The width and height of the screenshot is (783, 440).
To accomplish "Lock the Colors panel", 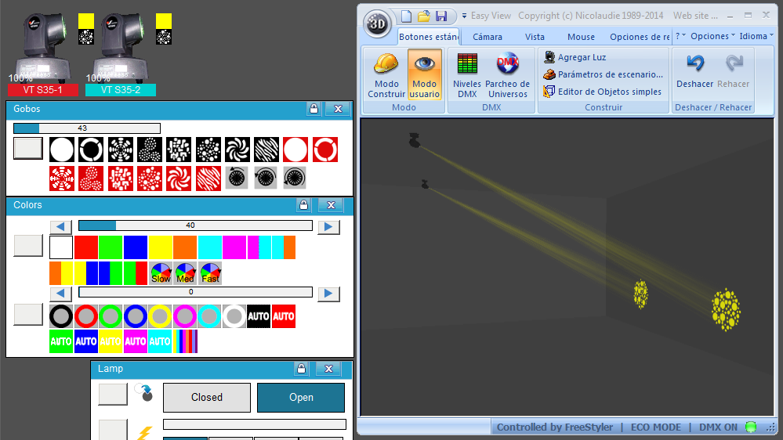I will (x=303, y=205).
